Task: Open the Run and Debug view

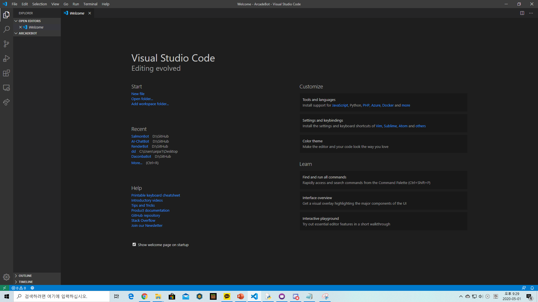Action: 6,58
